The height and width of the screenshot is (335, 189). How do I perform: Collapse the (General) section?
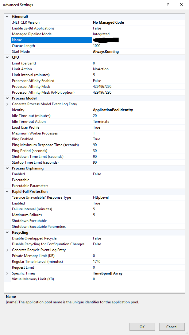click(7, 16)
